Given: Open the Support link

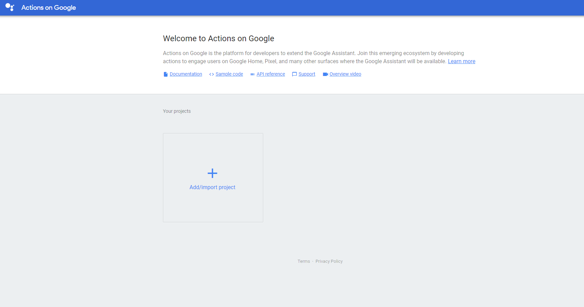Looking at the screenshot, I should [x=307, y=74].
